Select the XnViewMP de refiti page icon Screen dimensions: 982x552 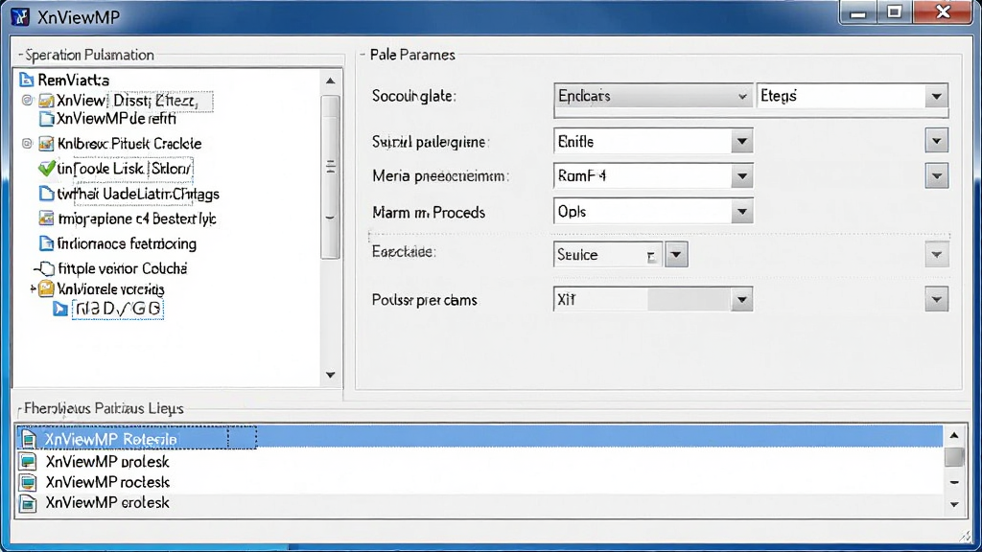click(46, 118)
